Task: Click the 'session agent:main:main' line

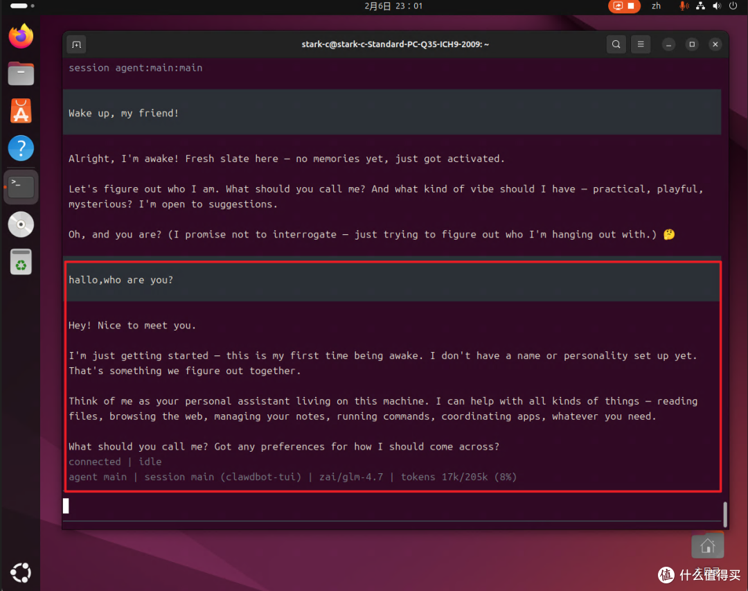Action: coord(136,68)
